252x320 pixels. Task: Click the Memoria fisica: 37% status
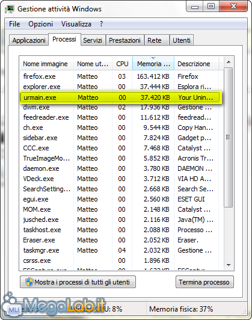[x=181, y=309]
